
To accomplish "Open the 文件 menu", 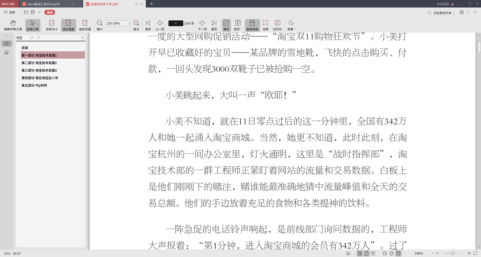I will (x=10, y=12).
